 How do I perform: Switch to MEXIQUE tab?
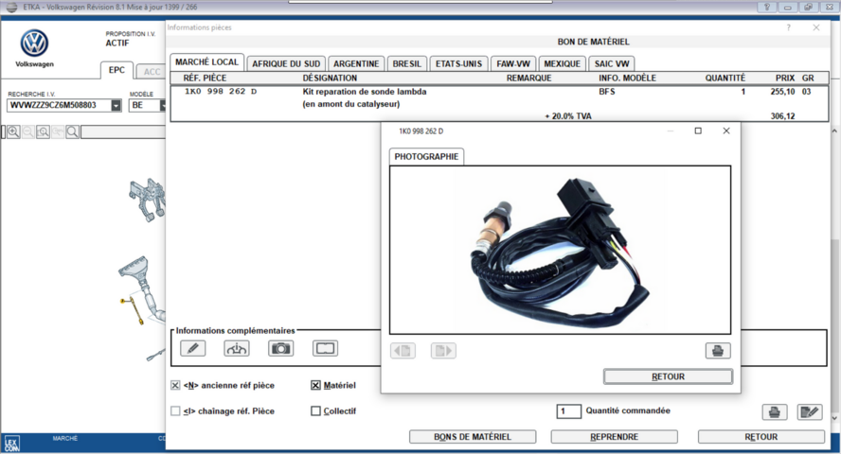tap(563, 63)
